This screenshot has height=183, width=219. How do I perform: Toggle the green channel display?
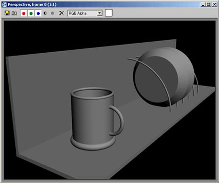(31, 13)
